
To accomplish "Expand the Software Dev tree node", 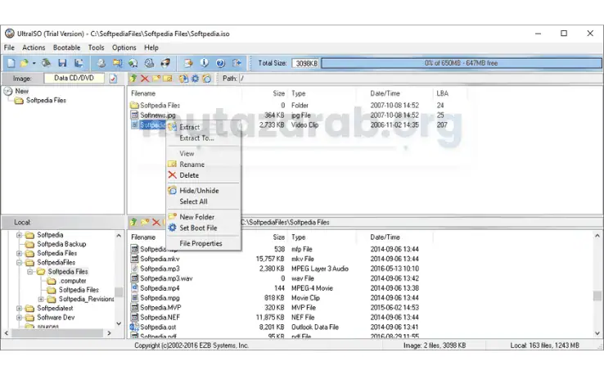I will click(x=19, y=318).
